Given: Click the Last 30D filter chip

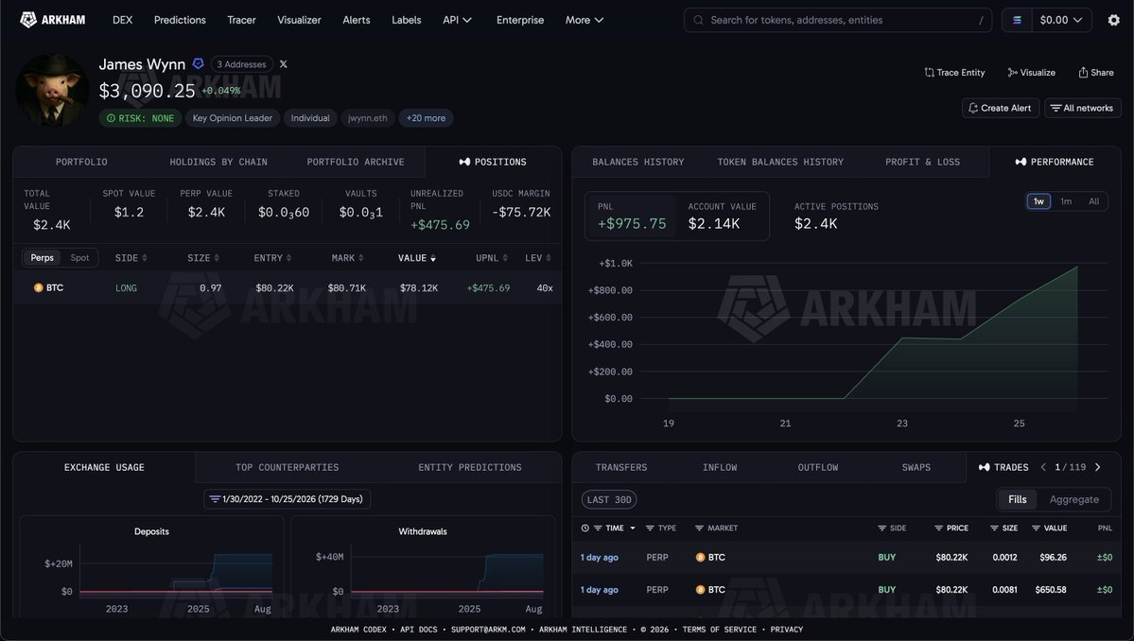Looking at the screenshot, I should [609, 499].
